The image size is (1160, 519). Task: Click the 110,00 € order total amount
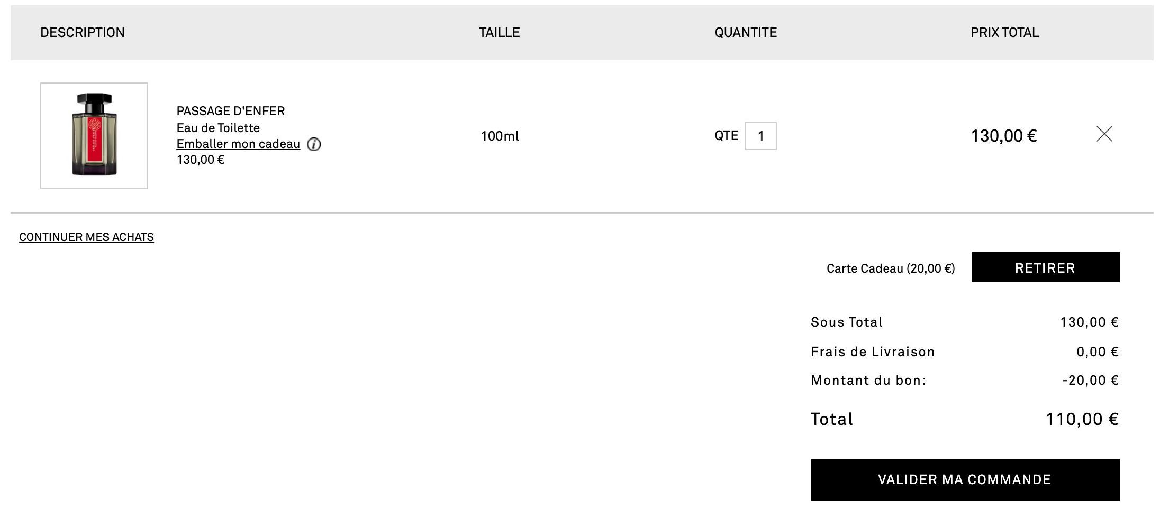(x=1082, y=419)
